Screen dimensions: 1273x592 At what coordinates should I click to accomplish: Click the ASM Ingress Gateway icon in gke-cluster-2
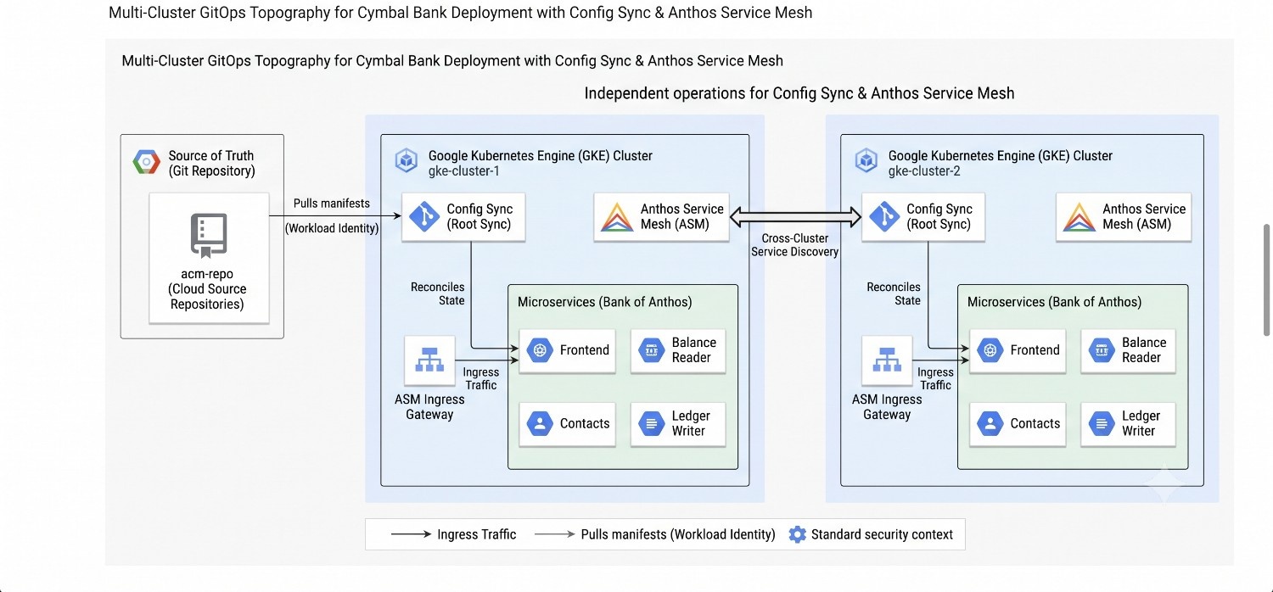tap(888, 362)
